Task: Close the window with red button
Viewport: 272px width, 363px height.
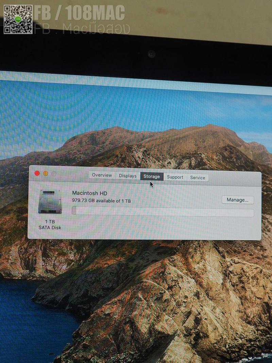Action: click(37, 174)
